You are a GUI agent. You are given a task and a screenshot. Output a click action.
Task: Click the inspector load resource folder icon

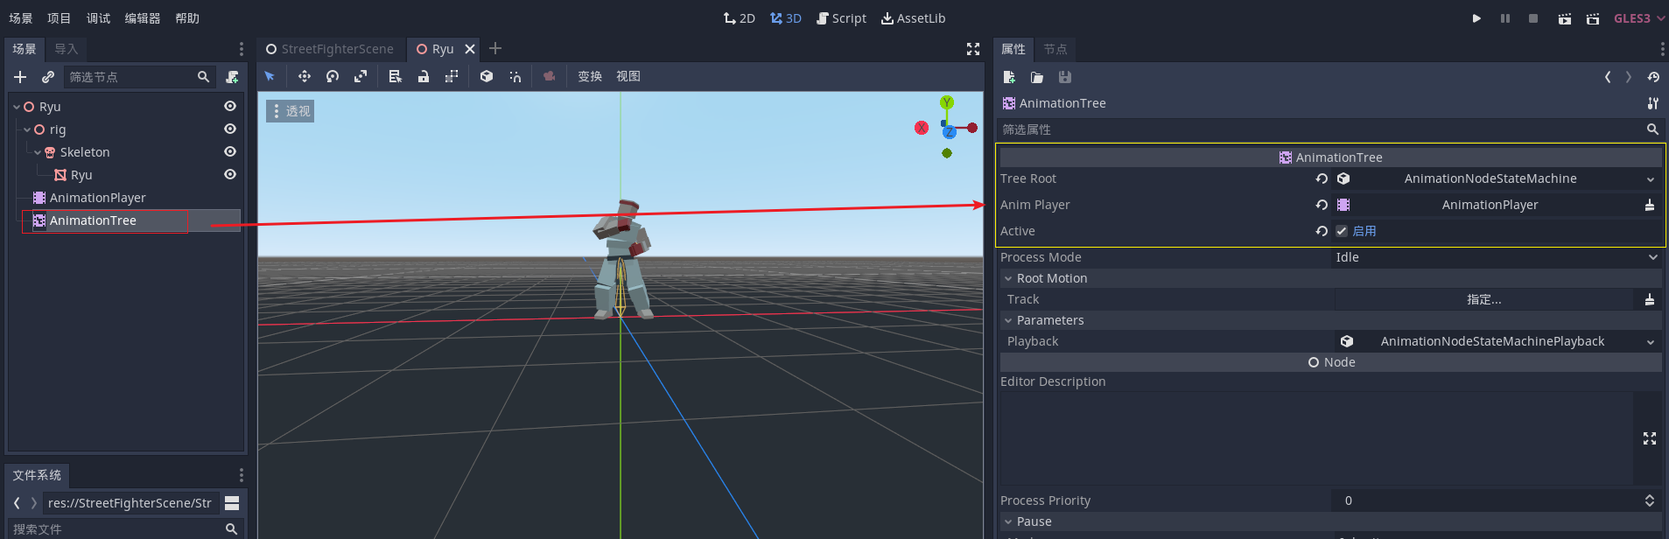click(1037, 77)
